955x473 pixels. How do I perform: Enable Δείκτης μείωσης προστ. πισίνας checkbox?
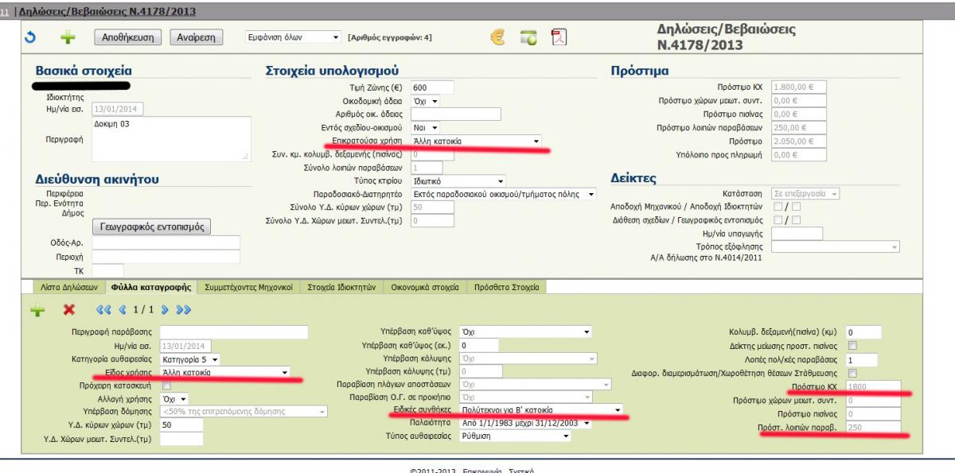coord(852,346)
